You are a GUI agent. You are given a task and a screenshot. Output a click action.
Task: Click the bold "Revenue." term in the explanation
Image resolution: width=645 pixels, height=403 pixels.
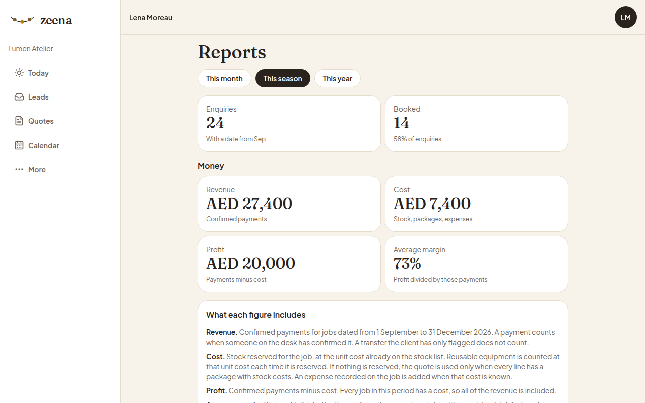click(x=222, y=332)
